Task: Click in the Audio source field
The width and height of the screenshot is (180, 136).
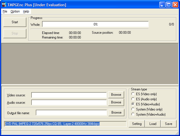Action: (69, 102)
